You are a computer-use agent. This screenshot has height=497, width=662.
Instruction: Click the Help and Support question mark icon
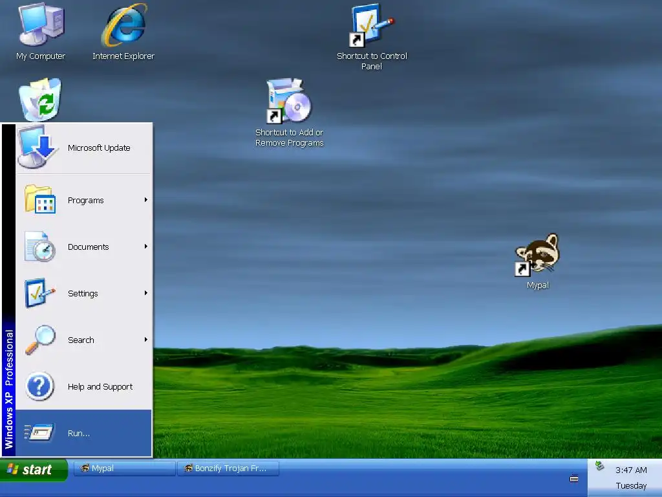point(39,386)
